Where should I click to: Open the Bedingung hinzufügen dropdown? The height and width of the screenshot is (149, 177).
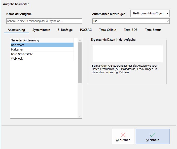pos(150,13)
